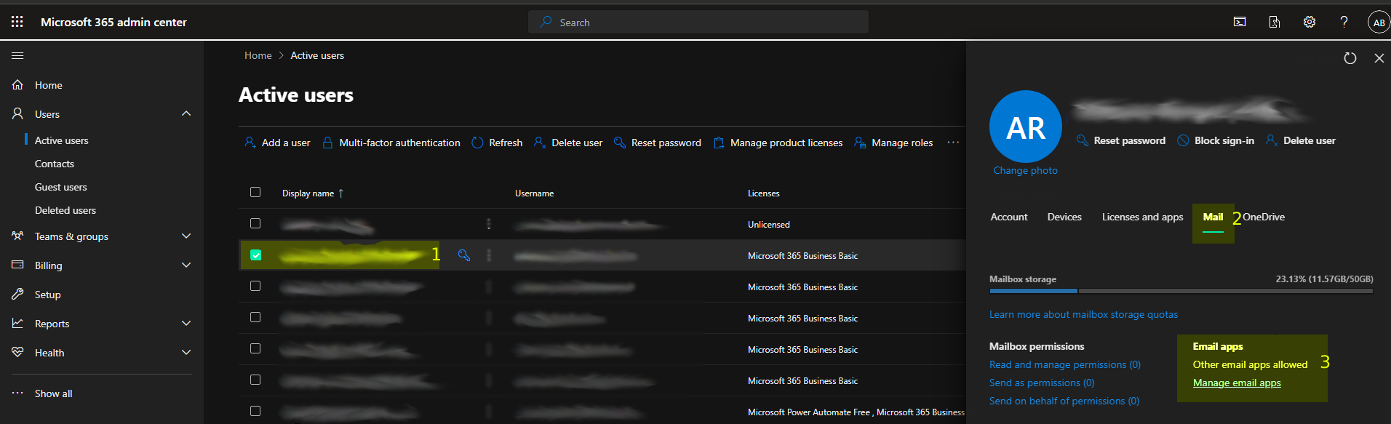Viewport: 1391px width, 424px height.
Task: Click the Manage email apps link
Action: 1237,383
